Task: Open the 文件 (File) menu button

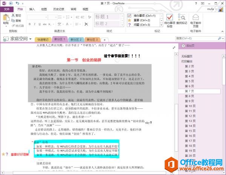Action: click(7, 9)
